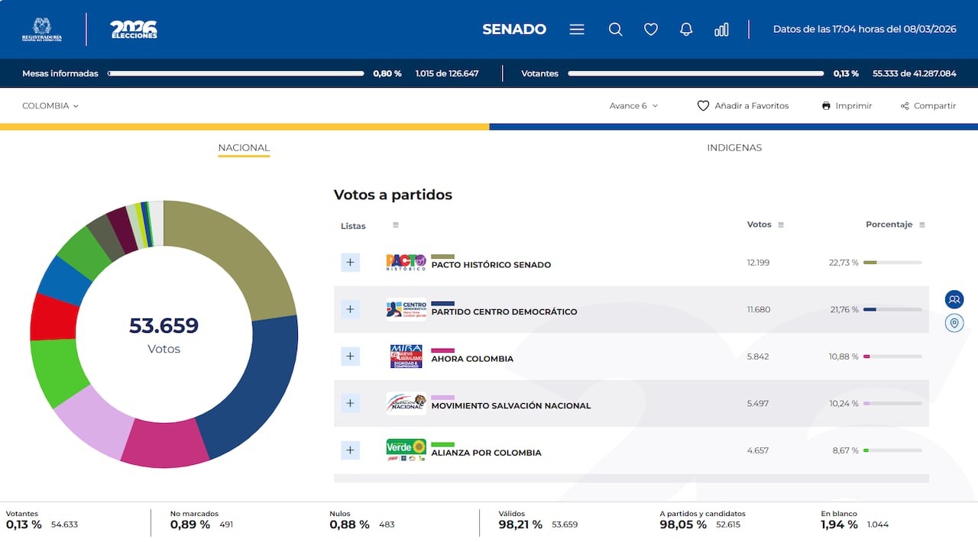Click the heart favorites icon in the header
This screenshot has width=978, height=542.
[x=650, y=29]
